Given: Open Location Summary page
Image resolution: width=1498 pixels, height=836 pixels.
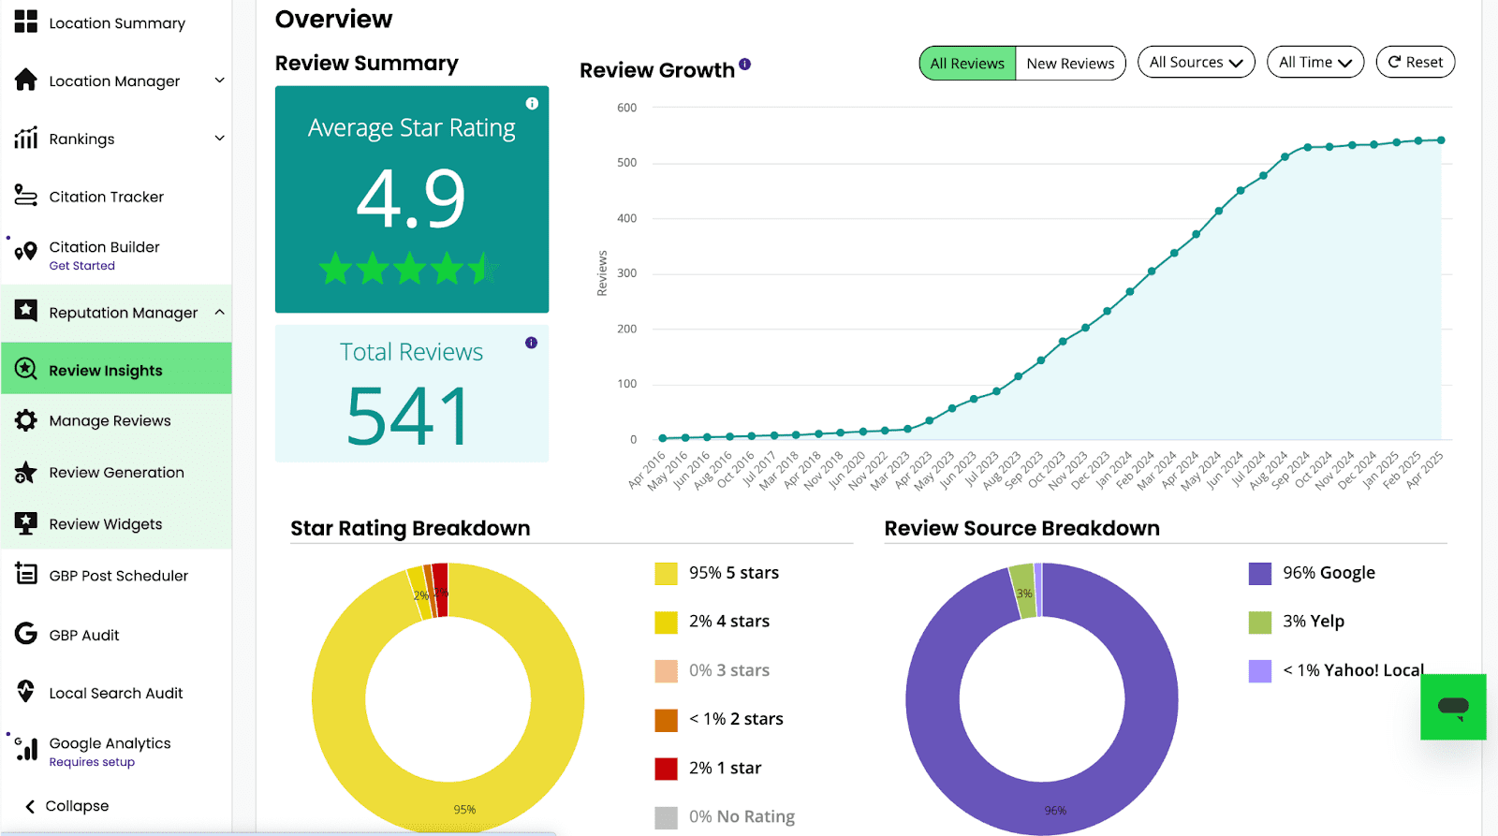Looking at the screenshot, I should pyautogui.click(x=116, y=22).
